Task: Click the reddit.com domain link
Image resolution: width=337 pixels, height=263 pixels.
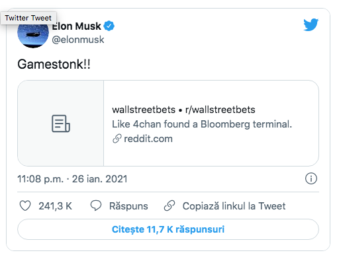Action: (148, 139)
